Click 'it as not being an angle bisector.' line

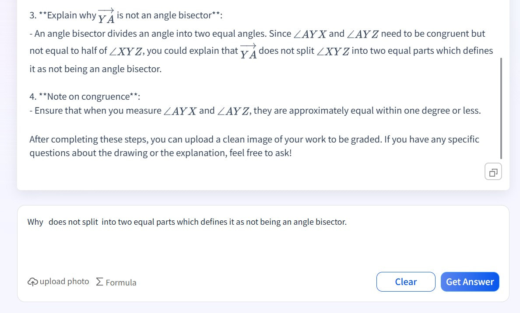[95, 69]
